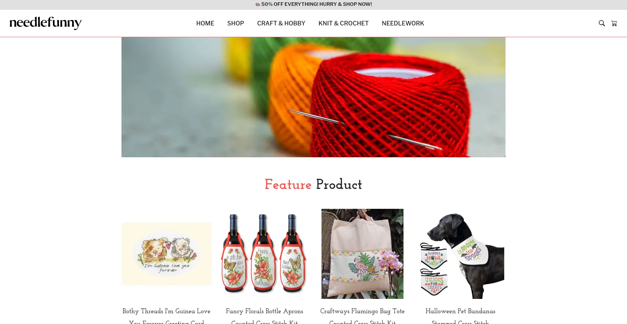627x324 pixels.
Task: Click the Feature Product heading
Action: pos(313,184)
